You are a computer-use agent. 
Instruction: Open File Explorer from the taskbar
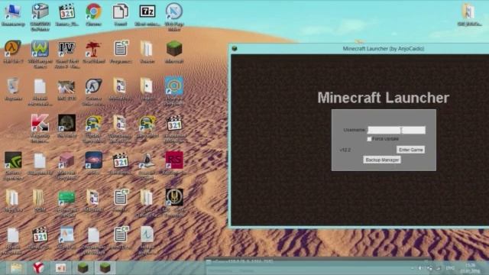coord(16,268)
